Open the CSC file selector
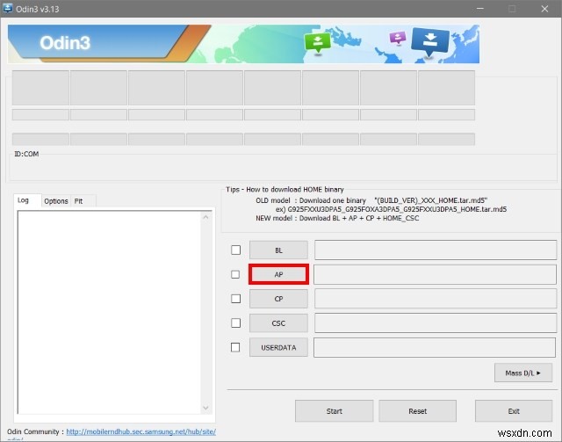562x442 pixels. coord(278,323)
